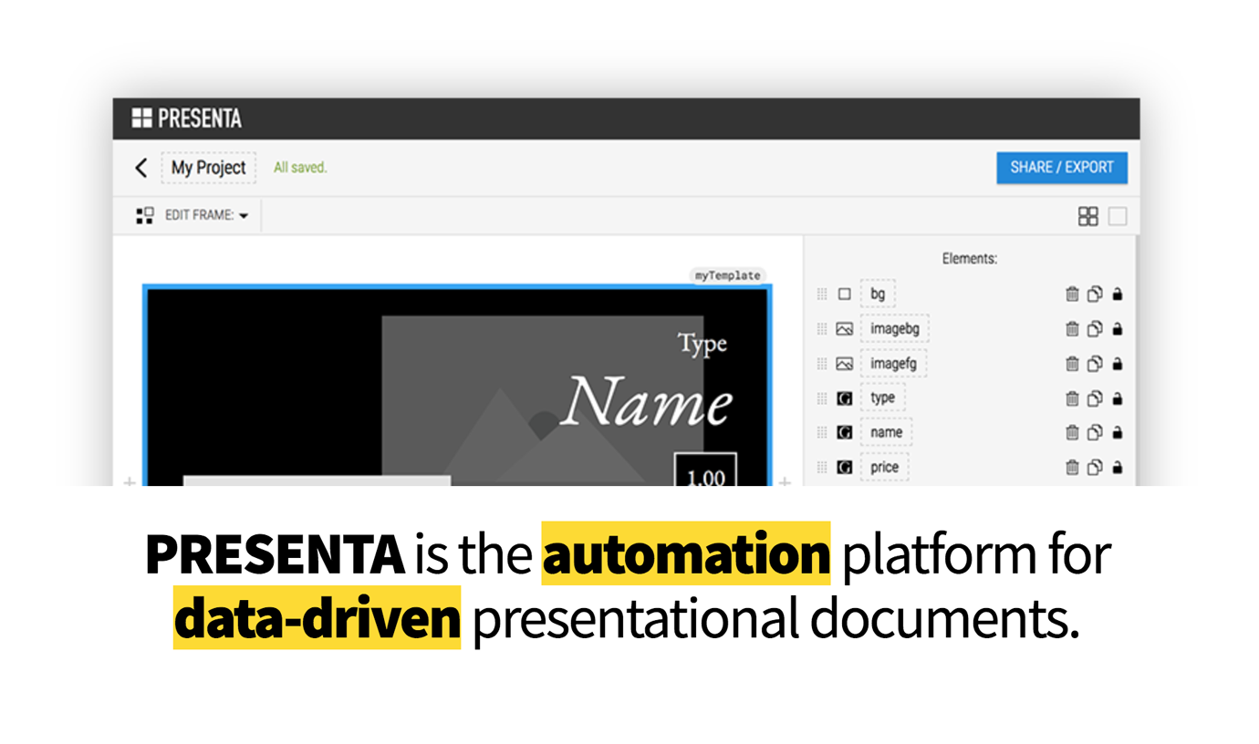Toggle lock on the imagebg element
1259x744 pixels.
click(x=1118, y=329)
